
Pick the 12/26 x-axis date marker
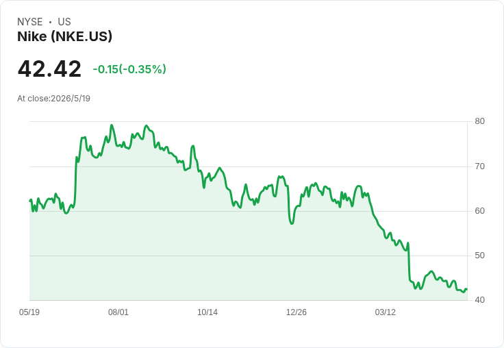[297, 312]
